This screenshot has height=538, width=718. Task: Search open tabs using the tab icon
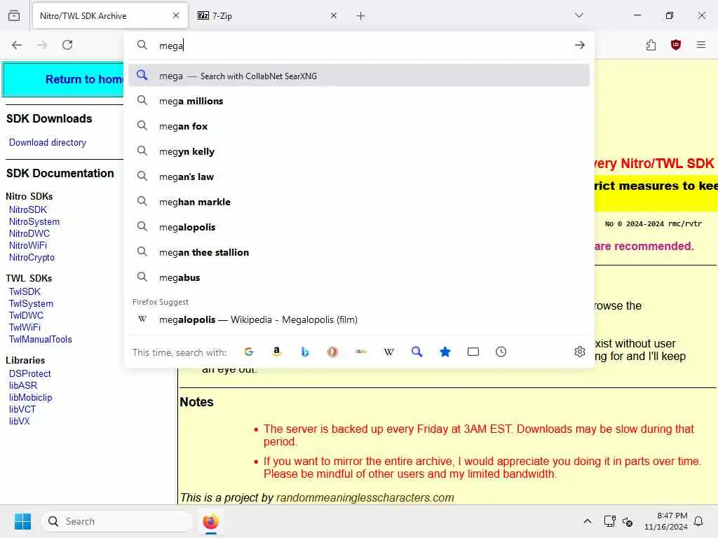click(473, 352)
